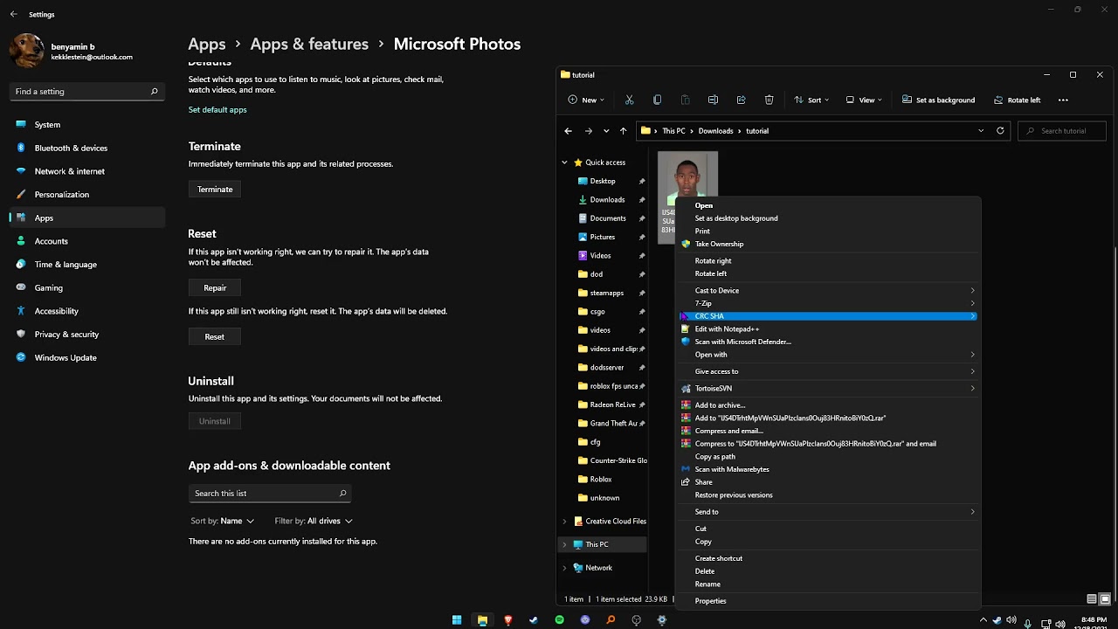Open the Send to submenu

[828, 512]
